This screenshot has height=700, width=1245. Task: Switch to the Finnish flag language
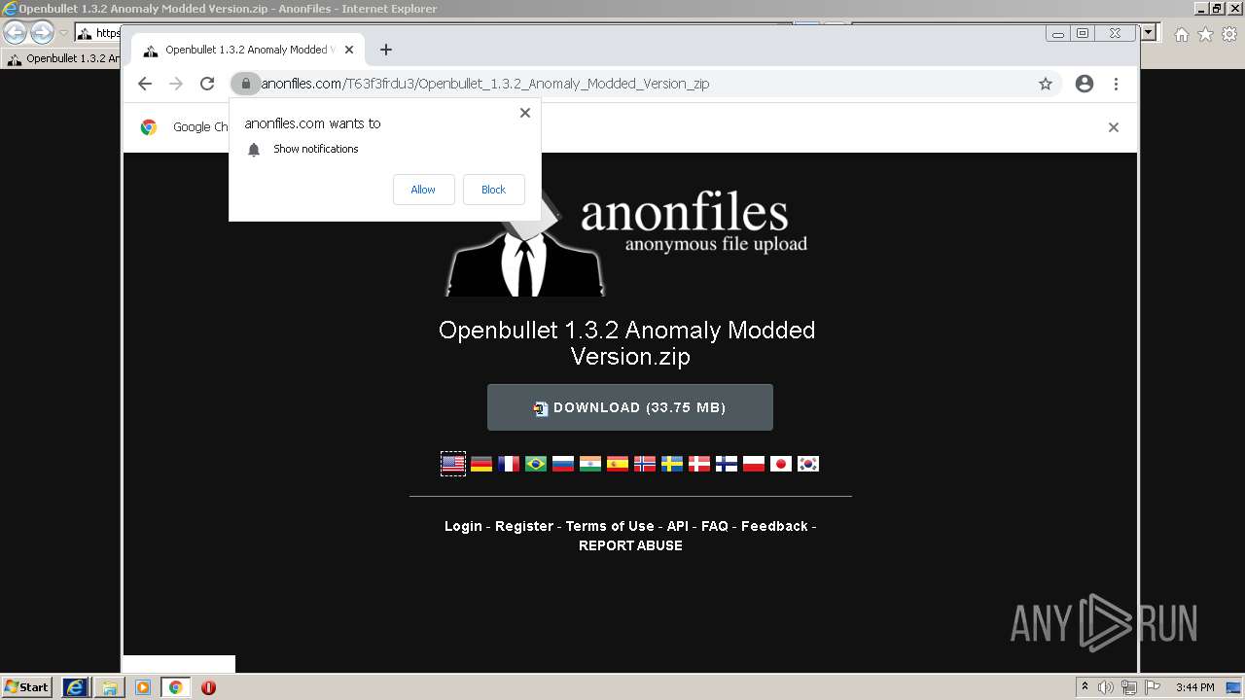click(726, 464)
